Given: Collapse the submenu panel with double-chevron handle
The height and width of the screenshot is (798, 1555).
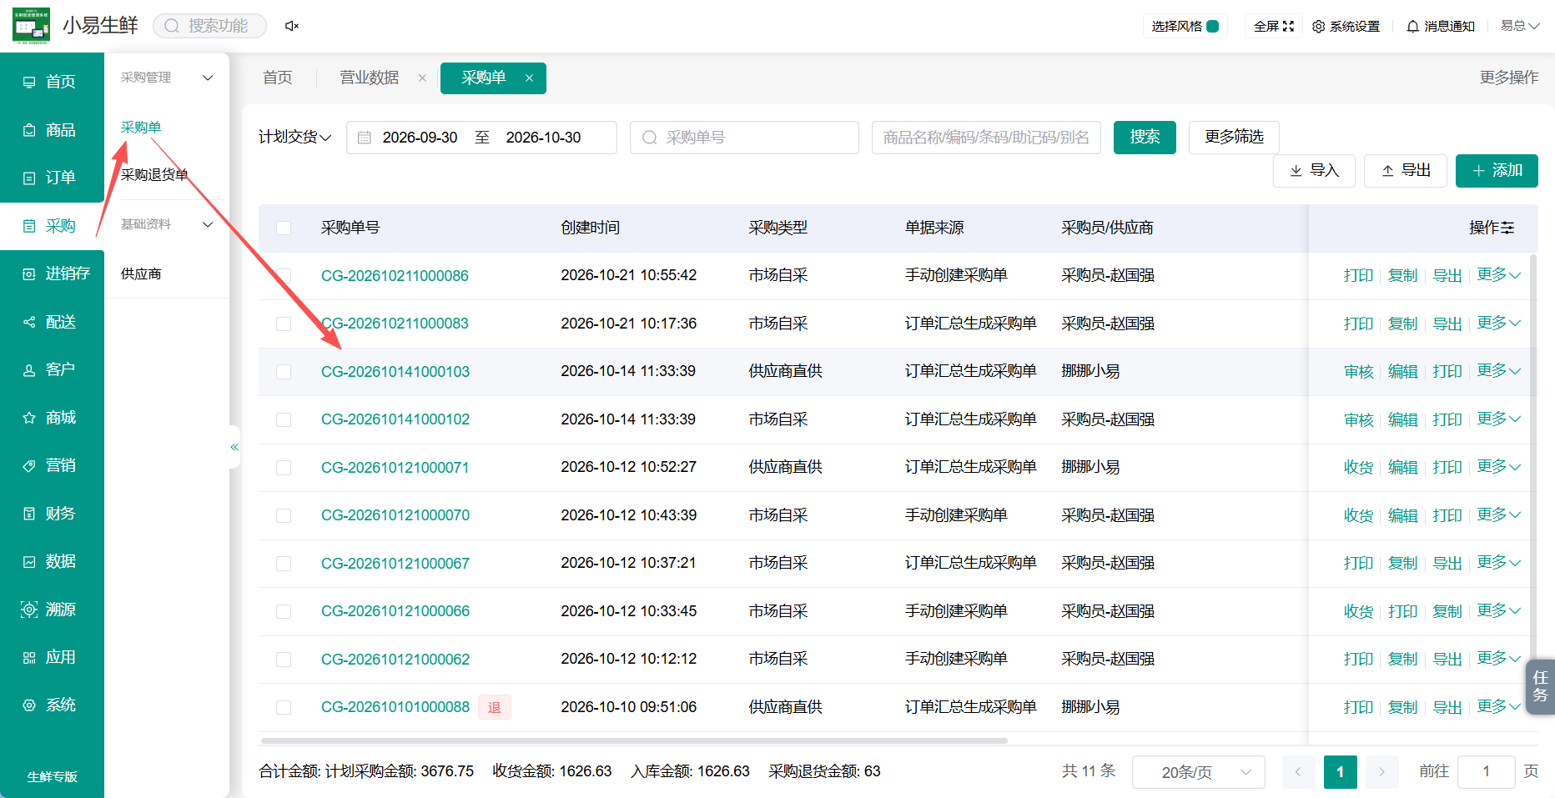Looking at the screenshot, I should point(234,447).
